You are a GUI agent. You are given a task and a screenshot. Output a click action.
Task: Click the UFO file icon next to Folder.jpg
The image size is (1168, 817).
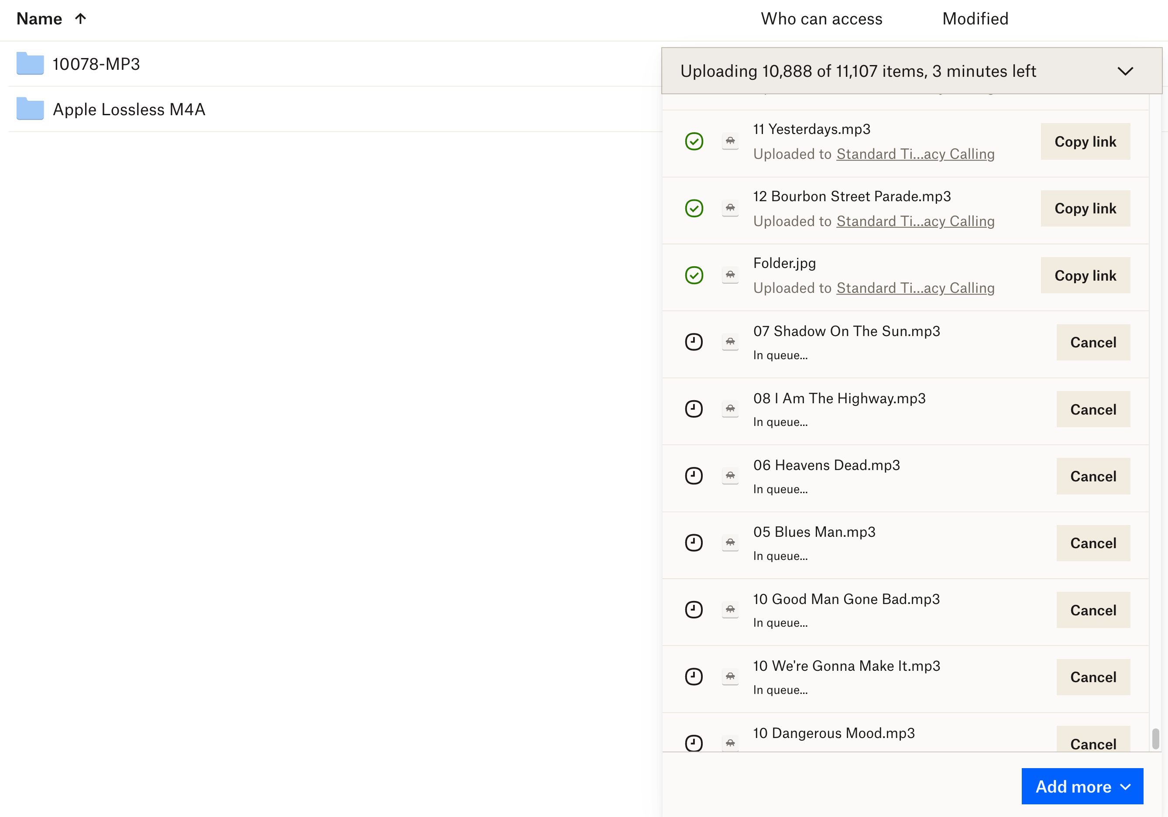(731, 275)
